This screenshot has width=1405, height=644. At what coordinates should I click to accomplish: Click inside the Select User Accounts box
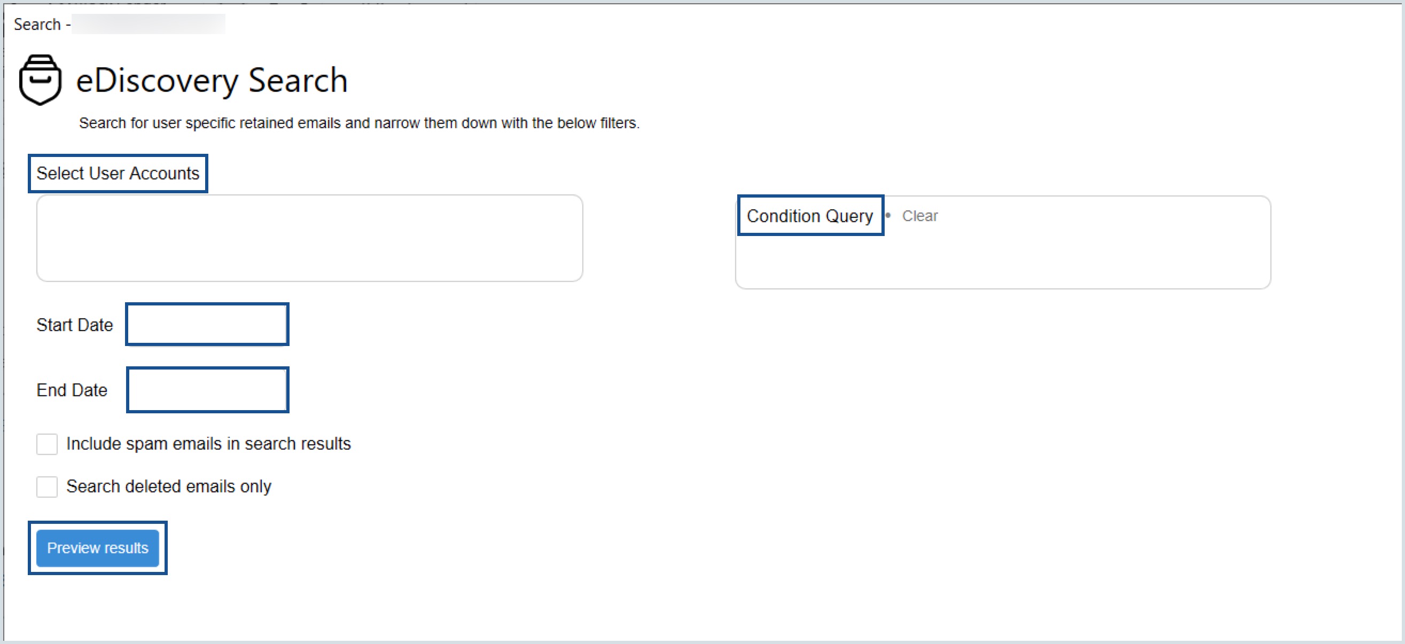click(309, 238)
